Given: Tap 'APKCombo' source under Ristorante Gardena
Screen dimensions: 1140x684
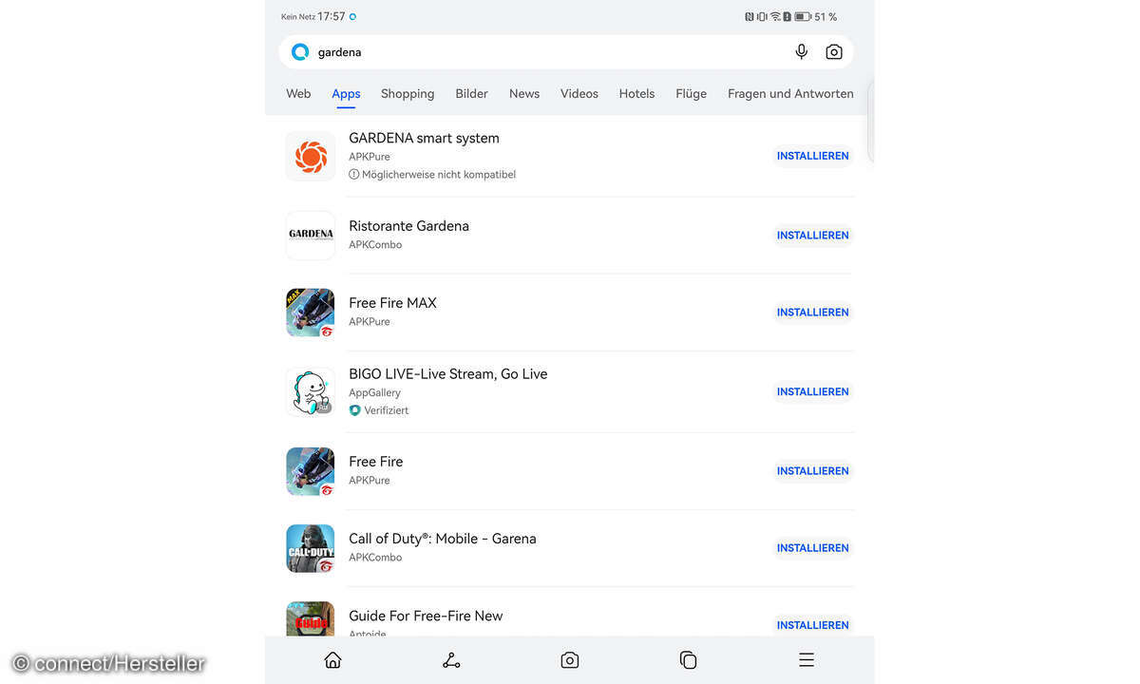Looking at the screenshot, I should pyautogui.click(x=375, y=245).
